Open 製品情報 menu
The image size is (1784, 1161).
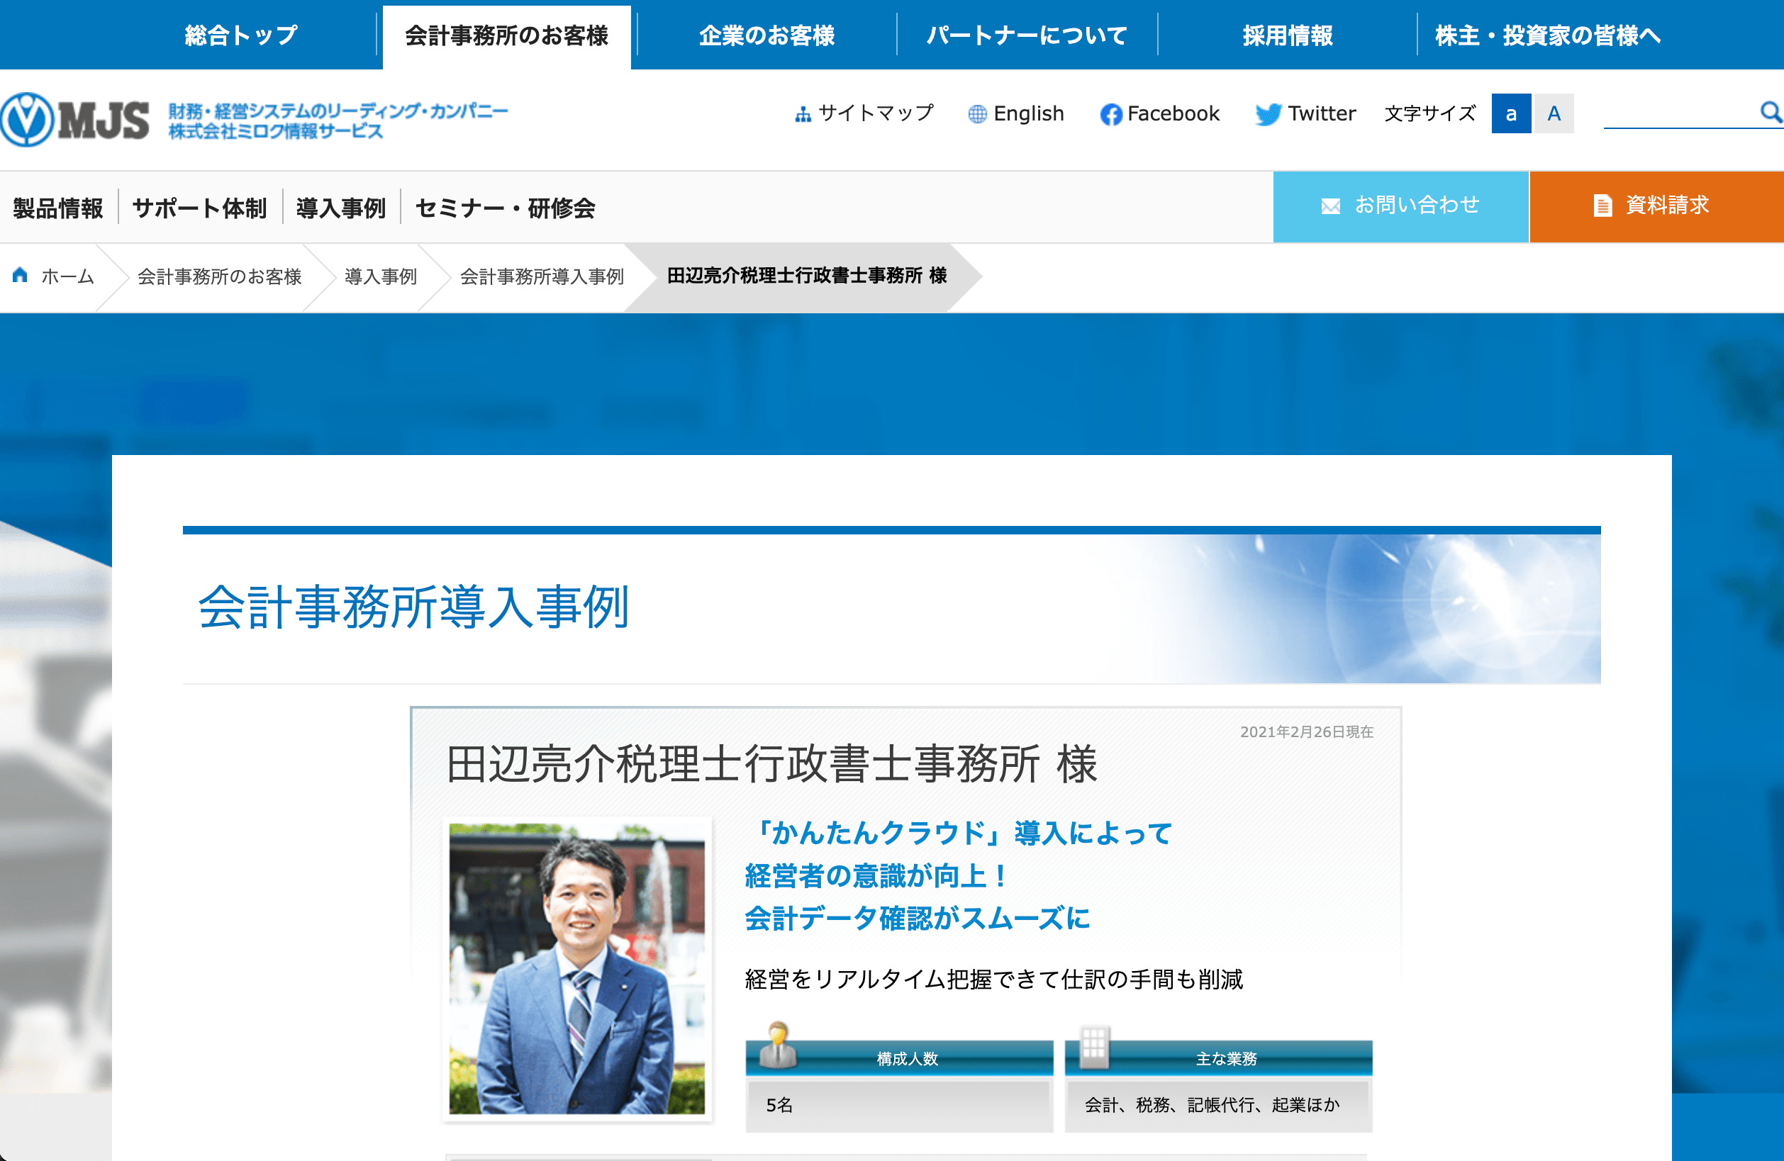(x=57, y=208)
